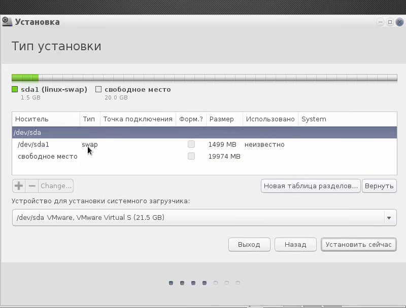Image resolution: width=406 pixels, height=308 pixels.
Task: Click the Новая таблица разделов button
Action: coord(311,186)
